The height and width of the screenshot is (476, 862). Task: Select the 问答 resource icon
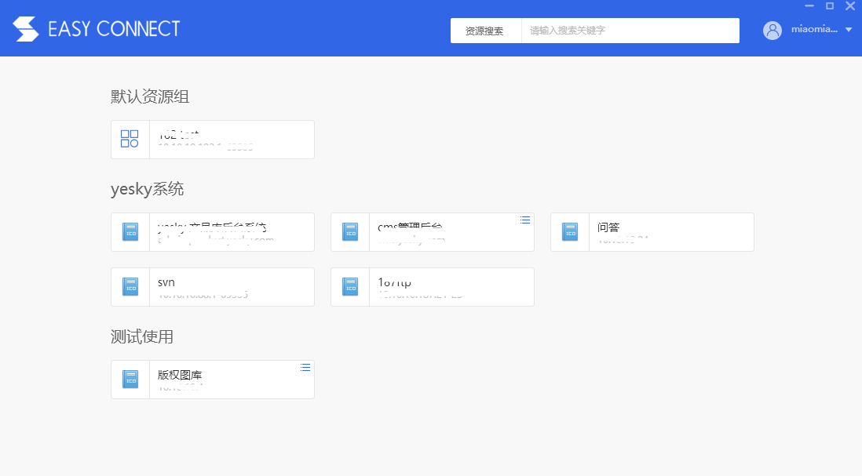pyautogui.click(x=569, y=231)
